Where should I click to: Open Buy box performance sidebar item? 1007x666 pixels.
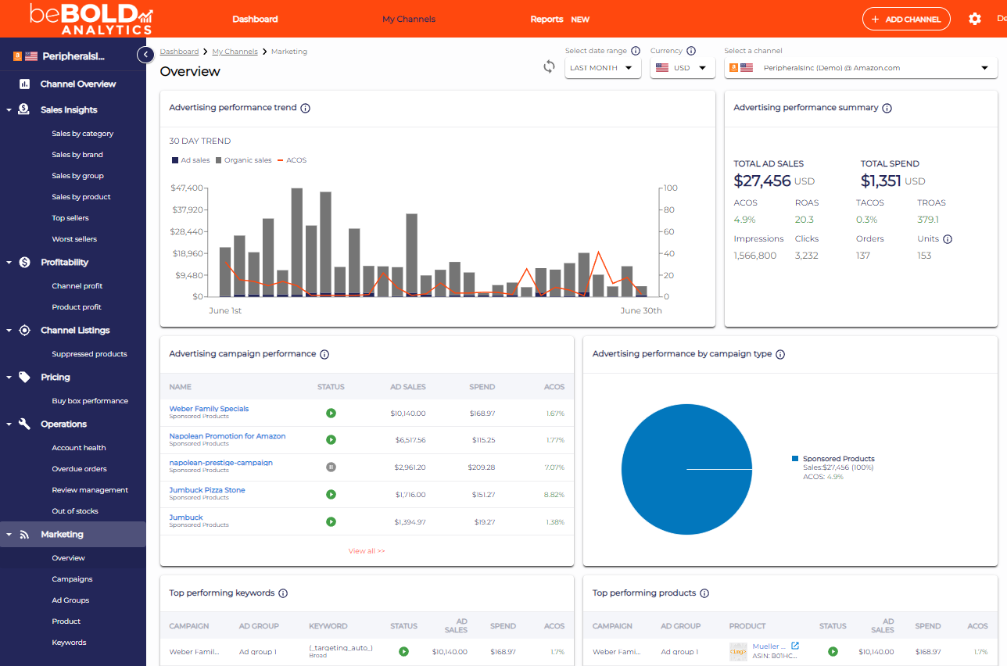pos(90,401)
